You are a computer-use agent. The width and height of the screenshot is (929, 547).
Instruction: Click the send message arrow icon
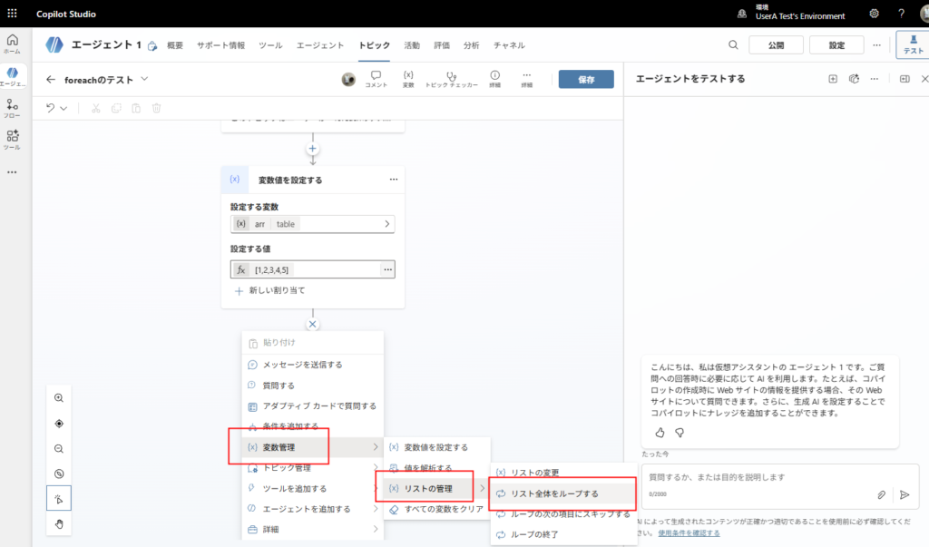click(x=904, y=494)
